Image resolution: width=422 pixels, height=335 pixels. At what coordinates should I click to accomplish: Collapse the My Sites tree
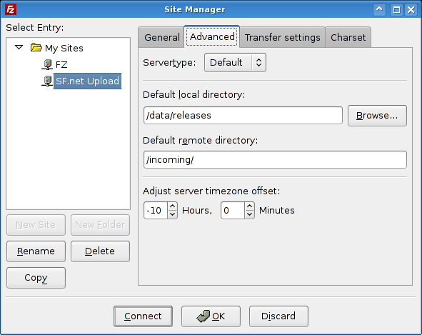click(x=19, y=47)
